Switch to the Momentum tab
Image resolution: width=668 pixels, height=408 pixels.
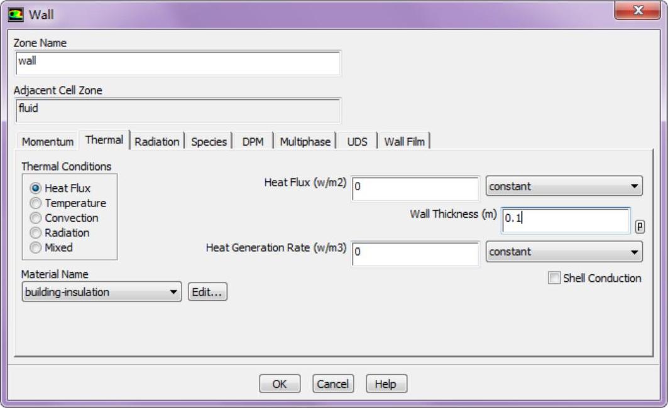coord(48,142)
